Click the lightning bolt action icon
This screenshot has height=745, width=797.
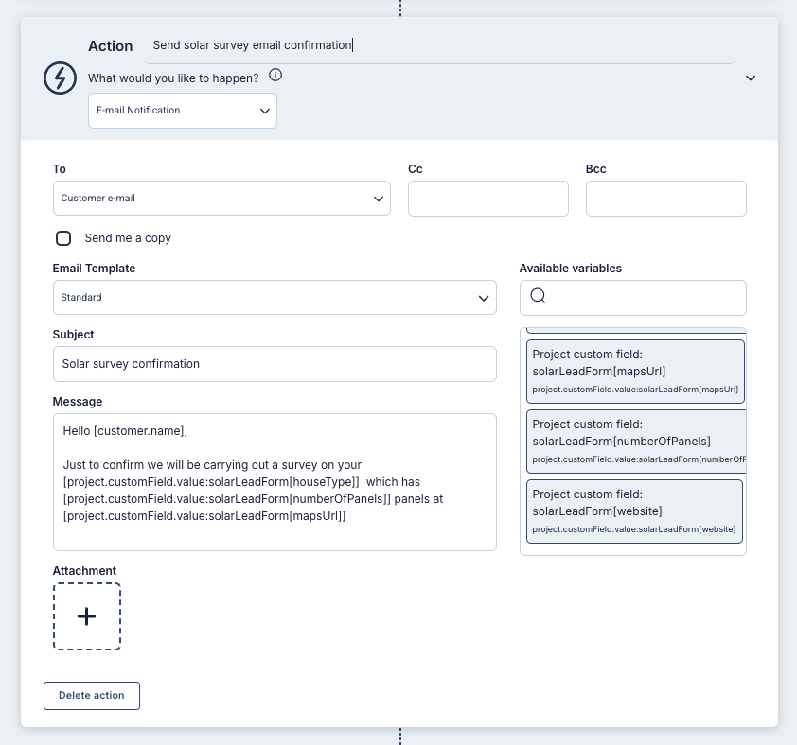point(60,78)
